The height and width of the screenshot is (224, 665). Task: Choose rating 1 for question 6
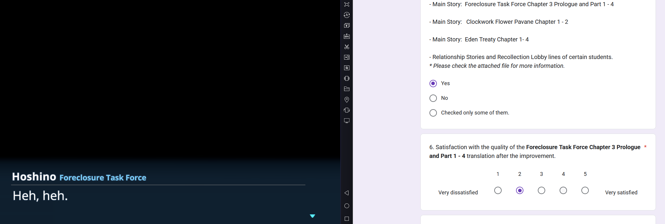(498, 191)
